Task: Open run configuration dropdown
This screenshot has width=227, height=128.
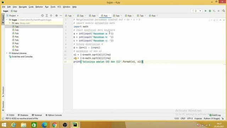Action: (x=196, y=11)
